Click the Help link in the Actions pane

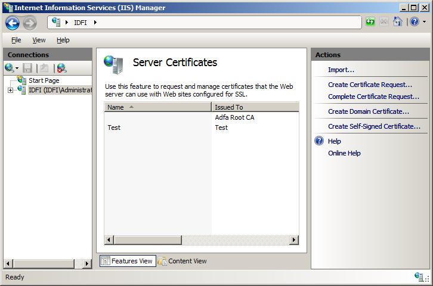334,141
